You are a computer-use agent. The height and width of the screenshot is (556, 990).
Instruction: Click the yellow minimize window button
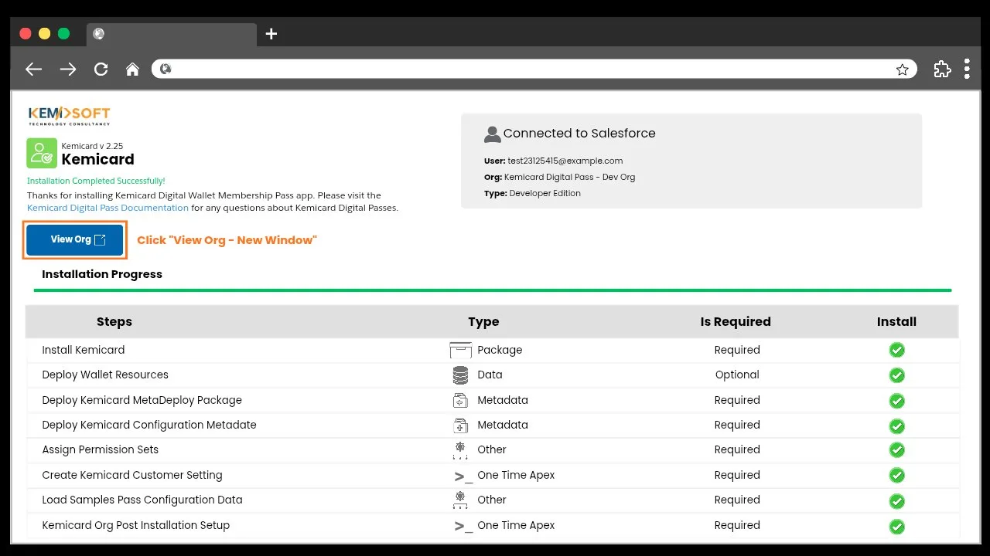44,33
